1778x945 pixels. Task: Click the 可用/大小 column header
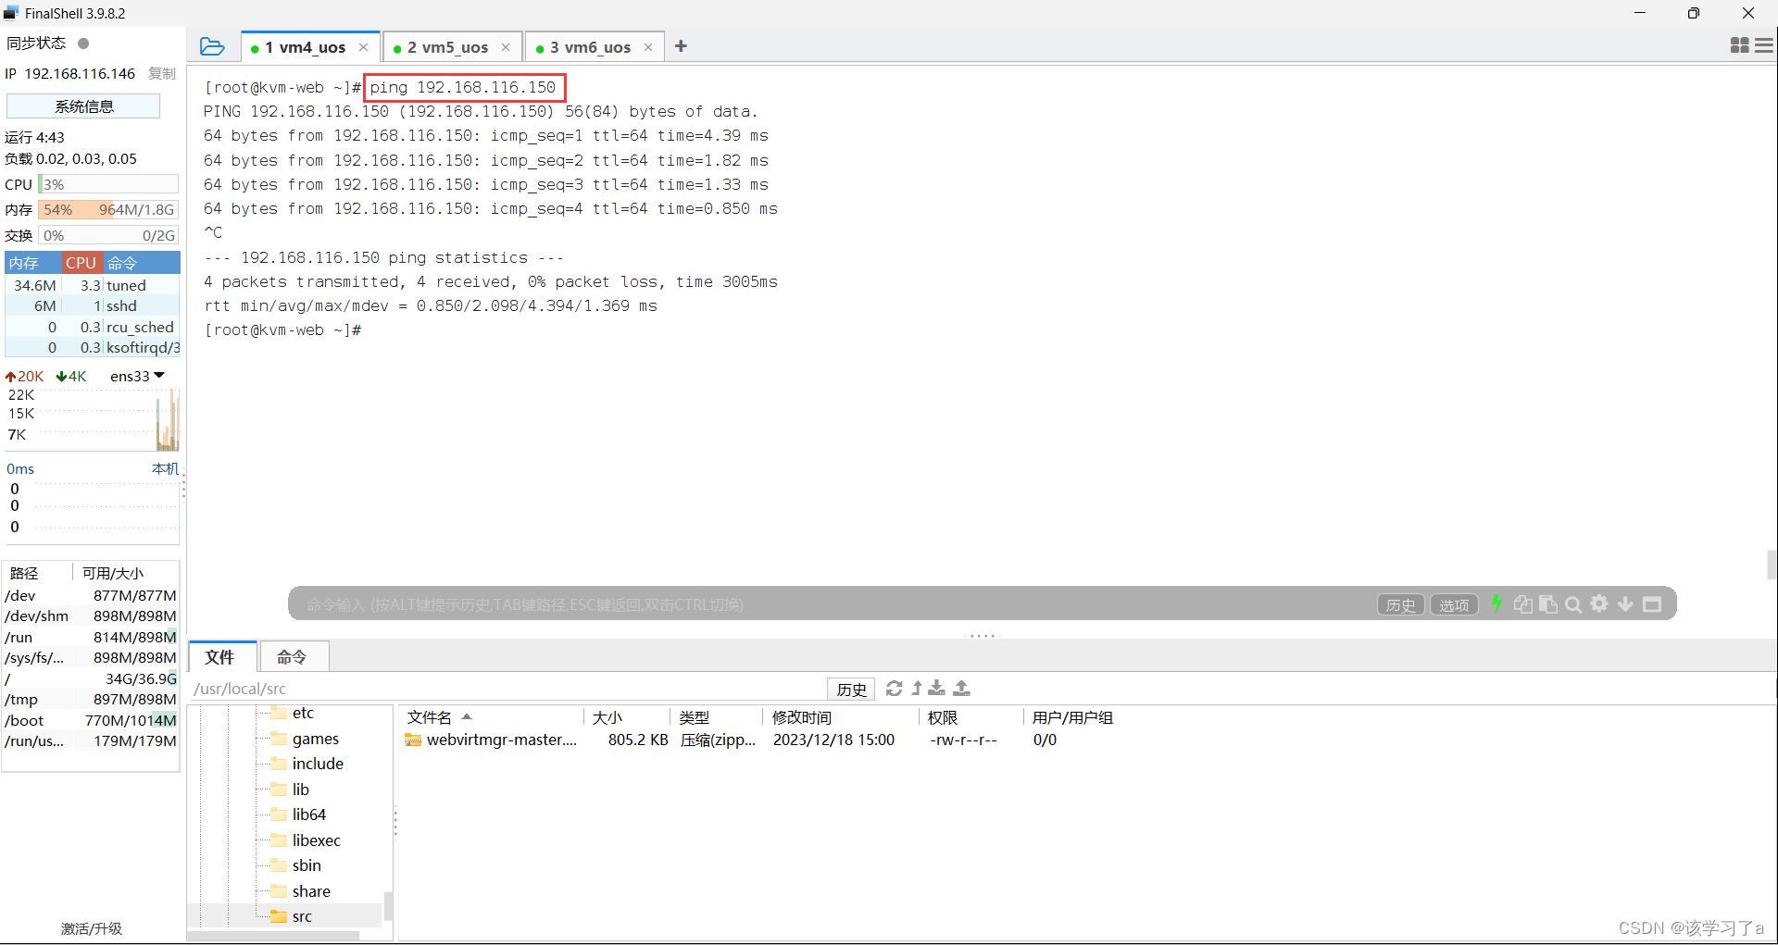[x=126, y=573]
